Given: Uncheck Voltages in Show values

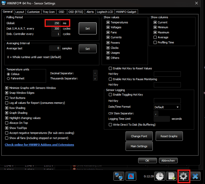Looking at the screenshot, I should point(108,27).
